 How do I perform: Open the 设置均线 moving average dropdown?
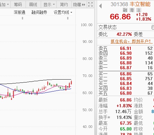point(63,13)
